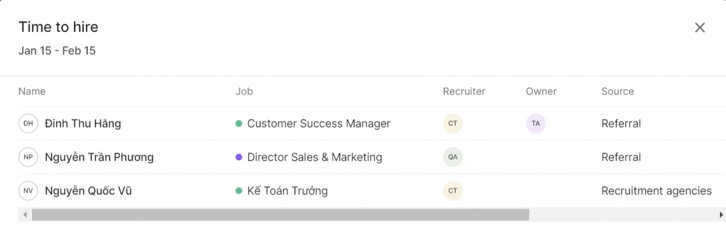Open the Director Sales & Marketing job
Screen dimensions: 726x227
315,157
